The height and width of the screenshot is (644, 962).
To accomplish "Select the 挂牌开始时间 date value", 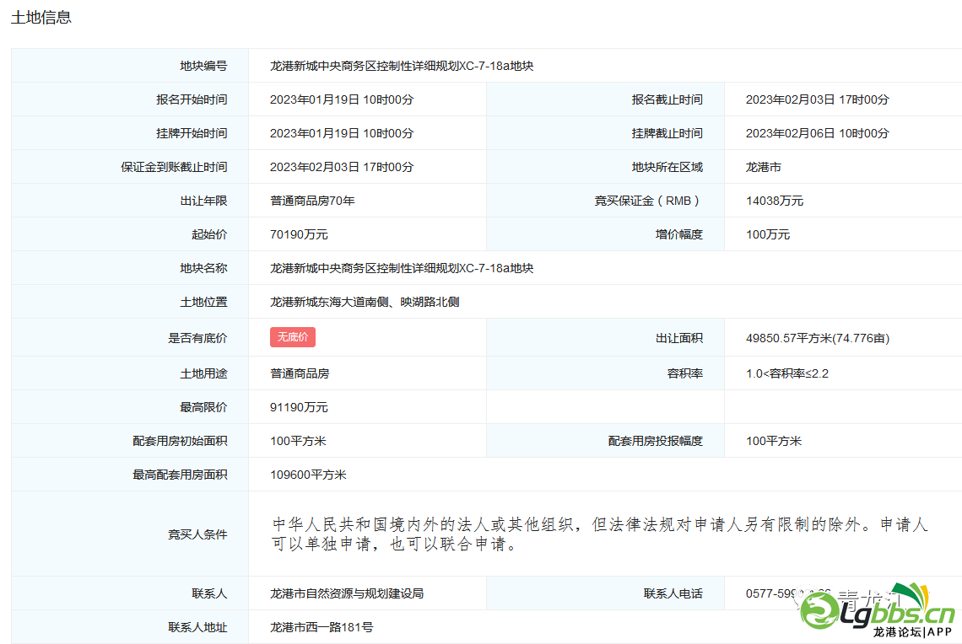I will coord(342,133).
